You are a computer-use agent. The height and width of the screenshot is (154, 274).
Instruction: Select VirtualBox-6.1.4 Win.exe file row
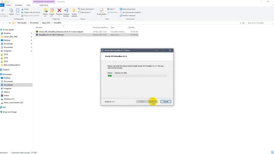click(x=86, y=35)
